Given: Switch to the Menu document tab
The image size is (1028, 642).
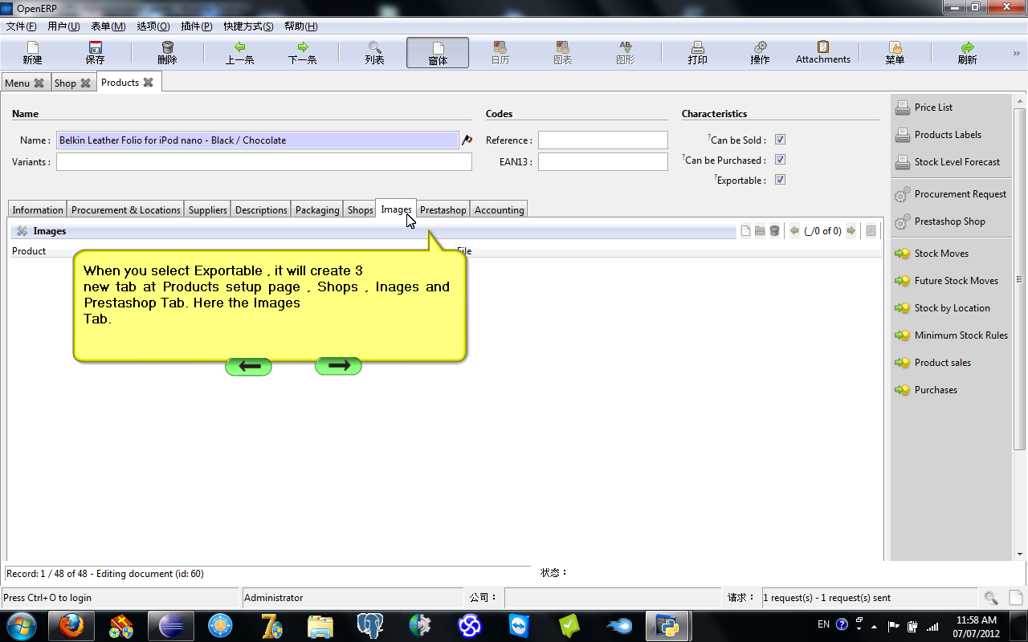Looking at the screenshot, I should (x=17, y=83).
